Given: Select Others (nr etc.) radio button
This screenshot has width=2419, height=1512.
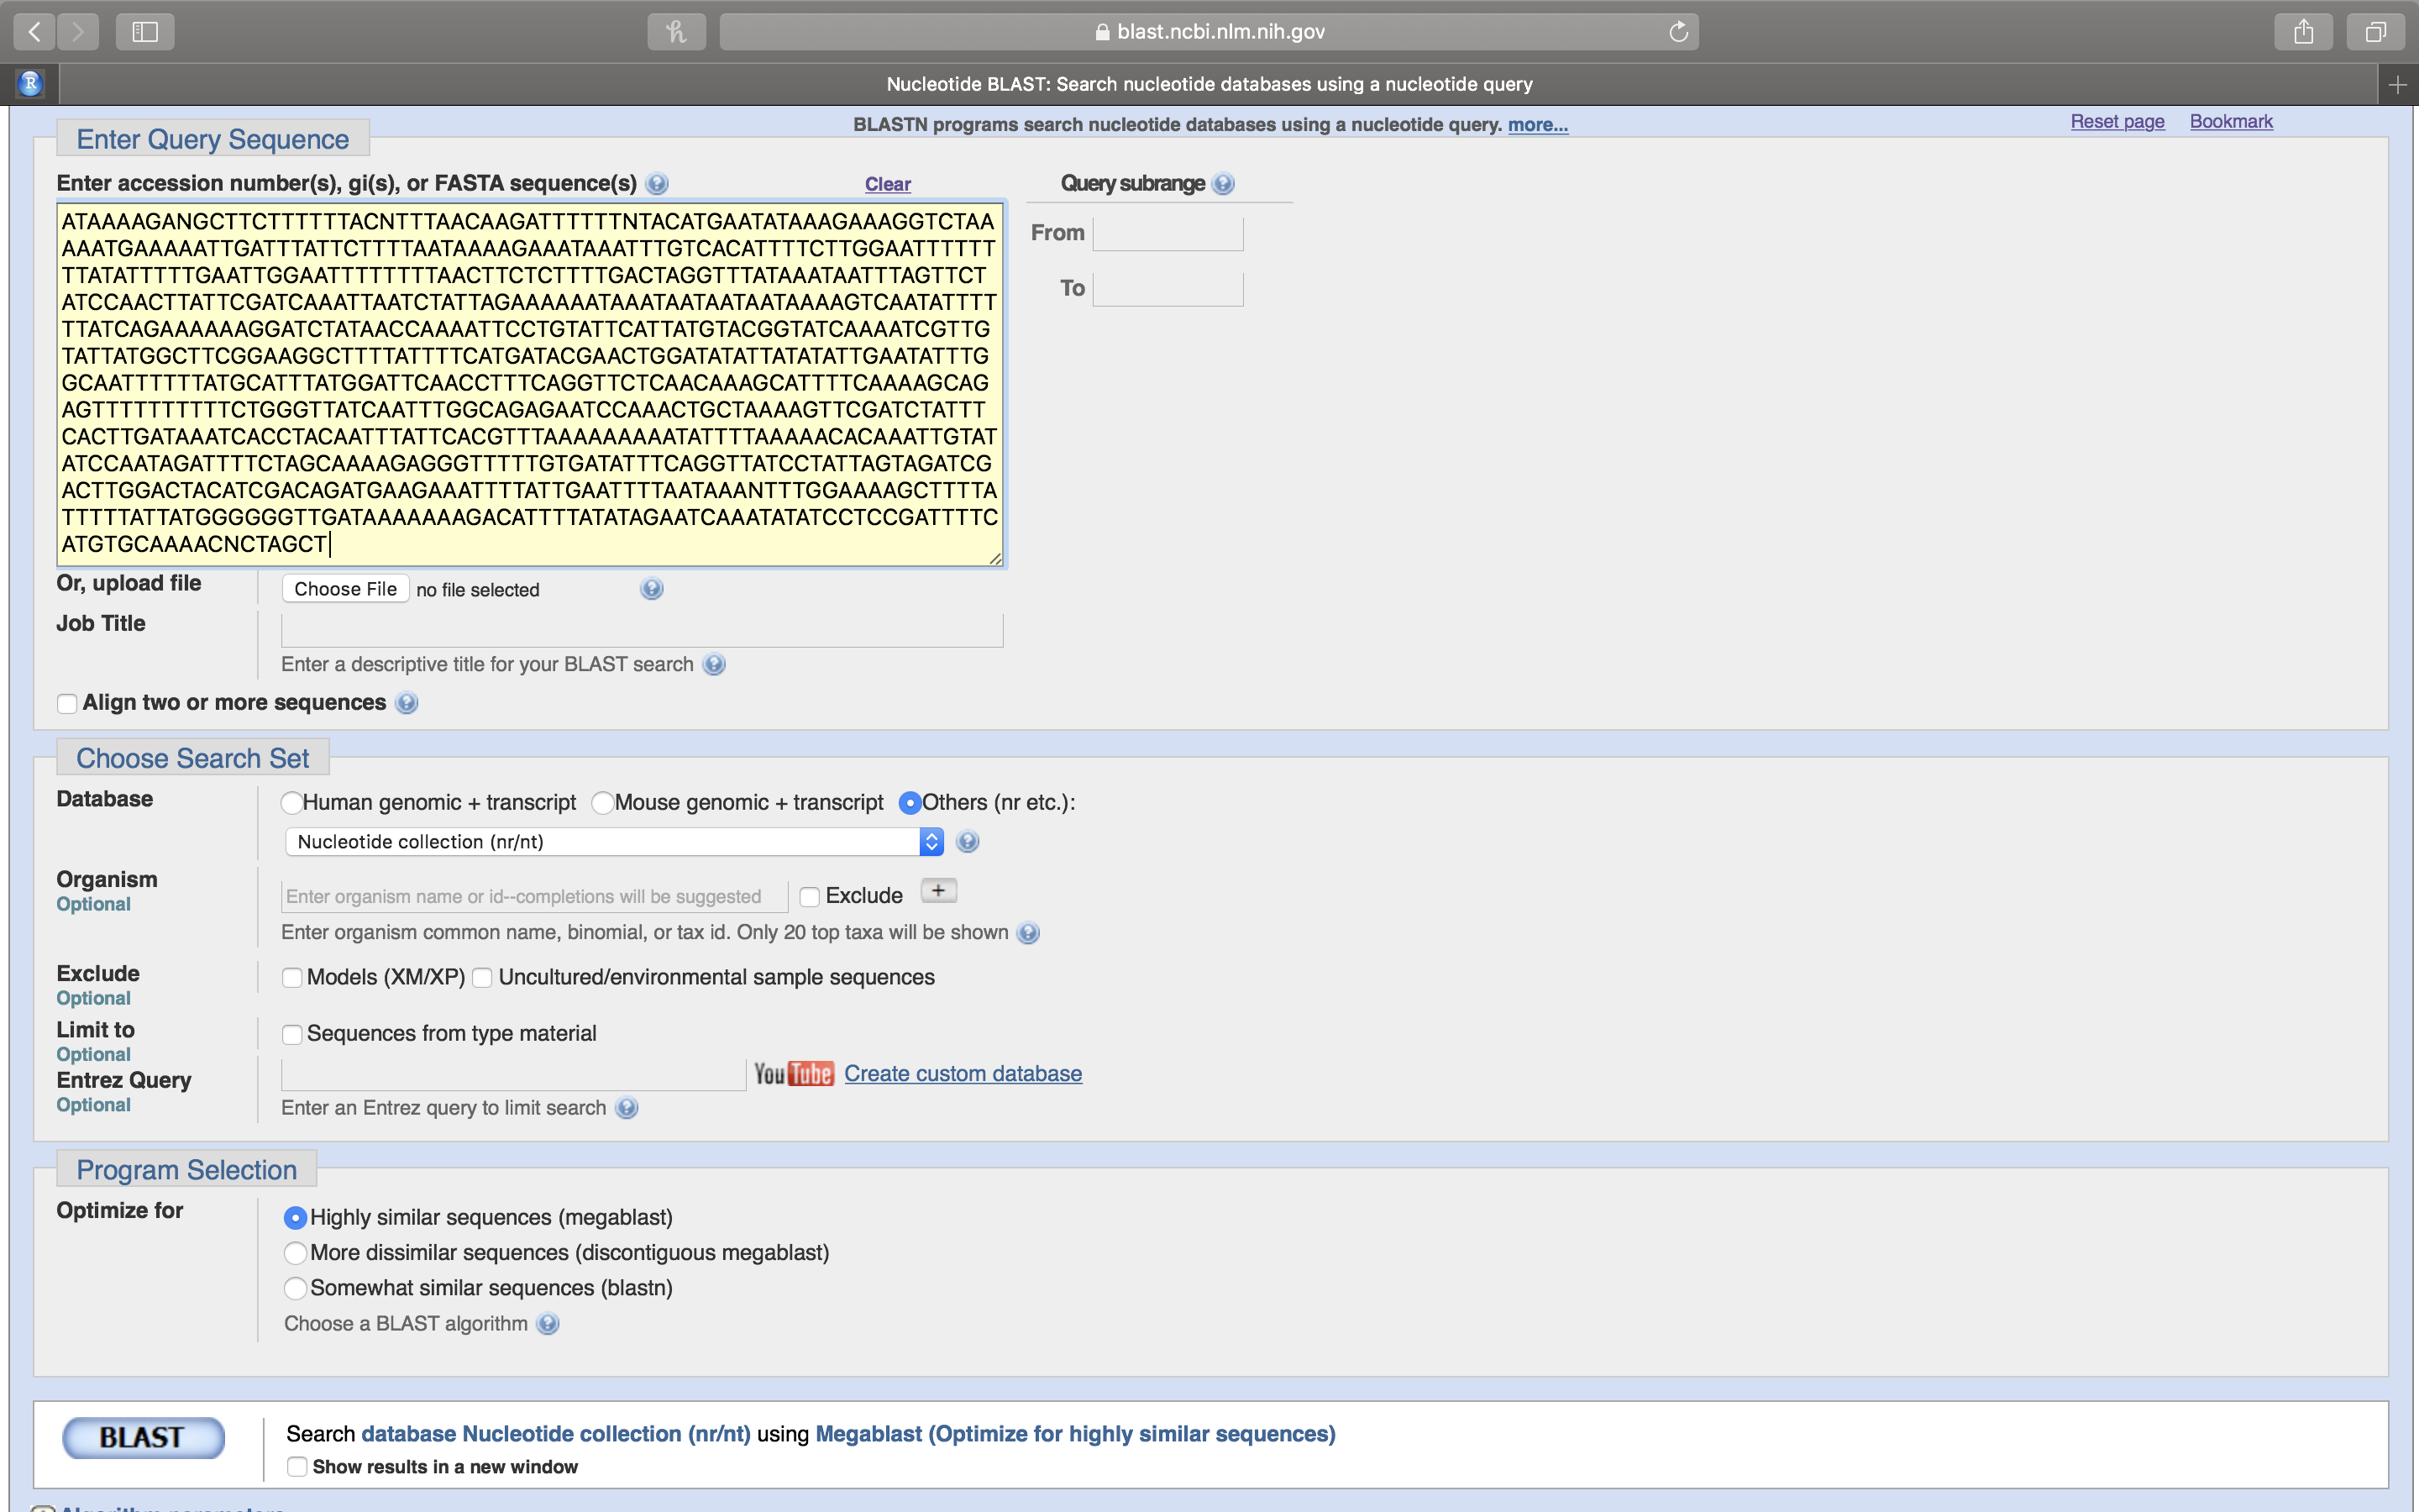Looking at the screenshot, I should click(x=909, y=803).
